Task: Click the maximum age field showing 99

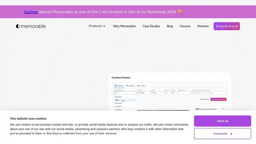Action: pyautogui.click(x=174, y=93)
